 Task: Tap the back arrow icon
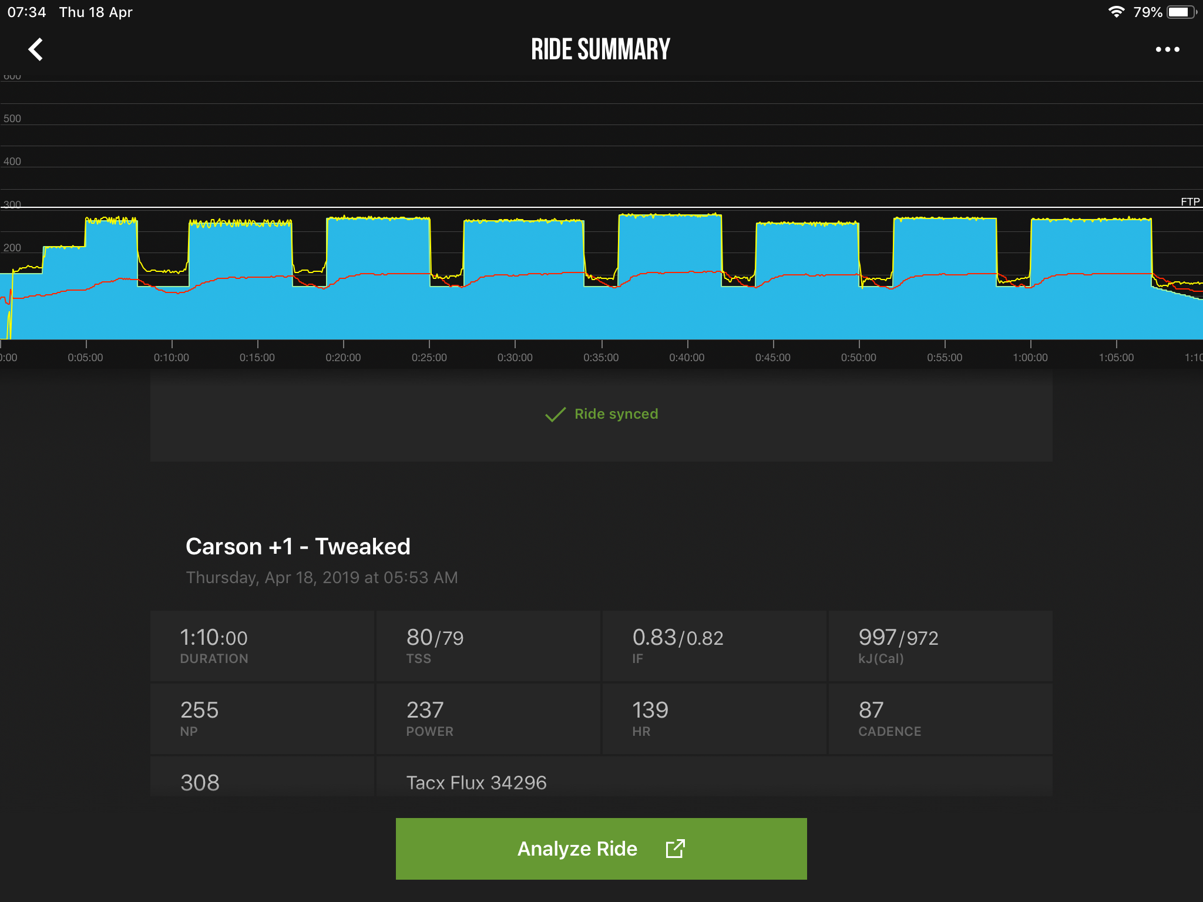click(x=36, y=49)
